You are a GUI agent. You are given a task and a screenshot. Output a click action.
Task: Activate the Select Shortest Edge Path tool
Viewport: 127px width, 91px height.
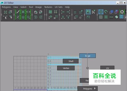click(5, 17)
